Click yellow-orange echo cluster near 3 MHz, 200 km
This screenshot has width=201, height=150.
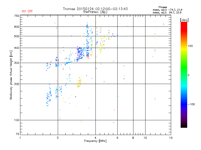click(x=79, y=83)
